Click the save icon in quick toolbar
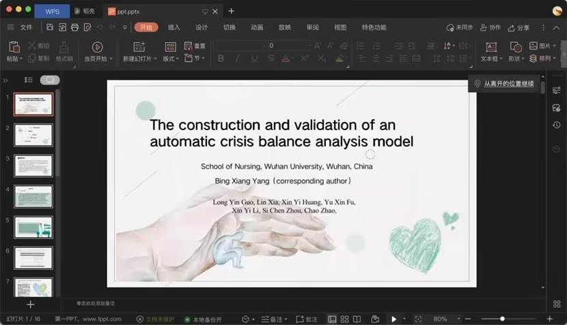Viewport: 567px width, 325px height. [50, 27]
